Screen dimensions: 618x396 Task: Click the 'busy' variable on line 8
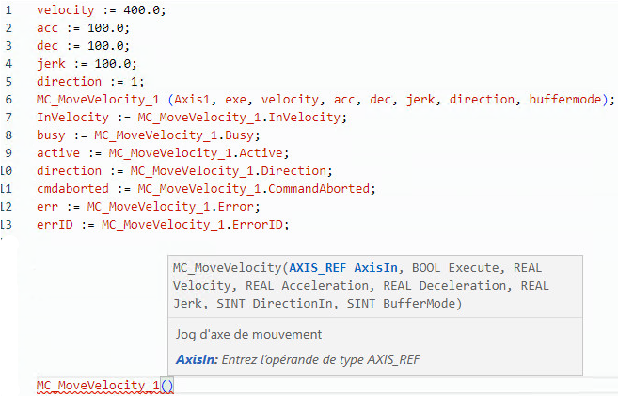pos(51,135)
